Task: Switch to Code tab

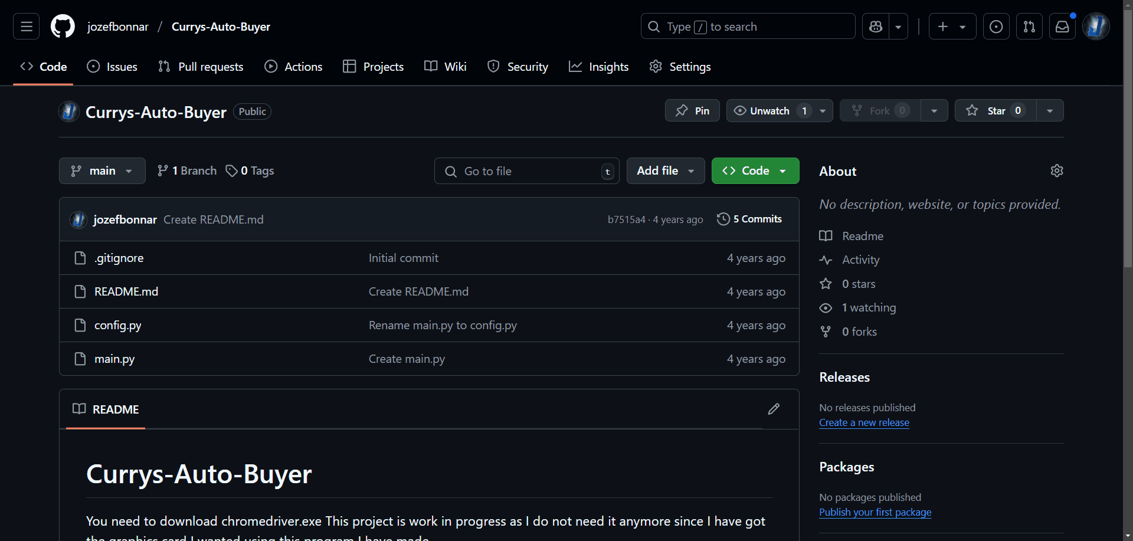Action: pyautogui.click(x=43, y=67)
